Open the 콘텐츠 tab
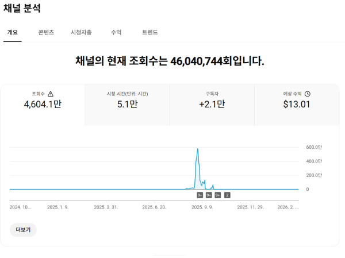 coord(46,33)
